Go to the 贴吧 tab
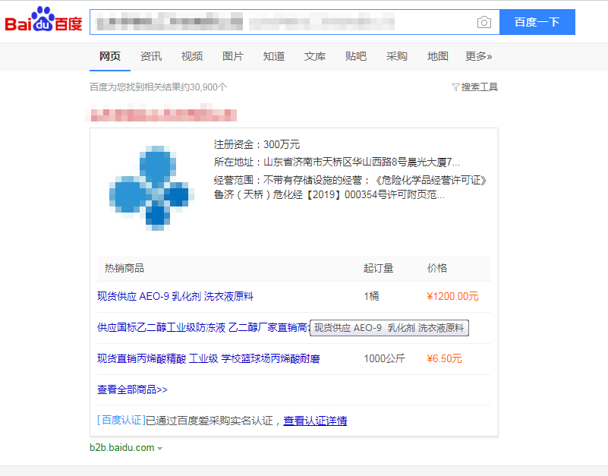 tap(356, 56)
